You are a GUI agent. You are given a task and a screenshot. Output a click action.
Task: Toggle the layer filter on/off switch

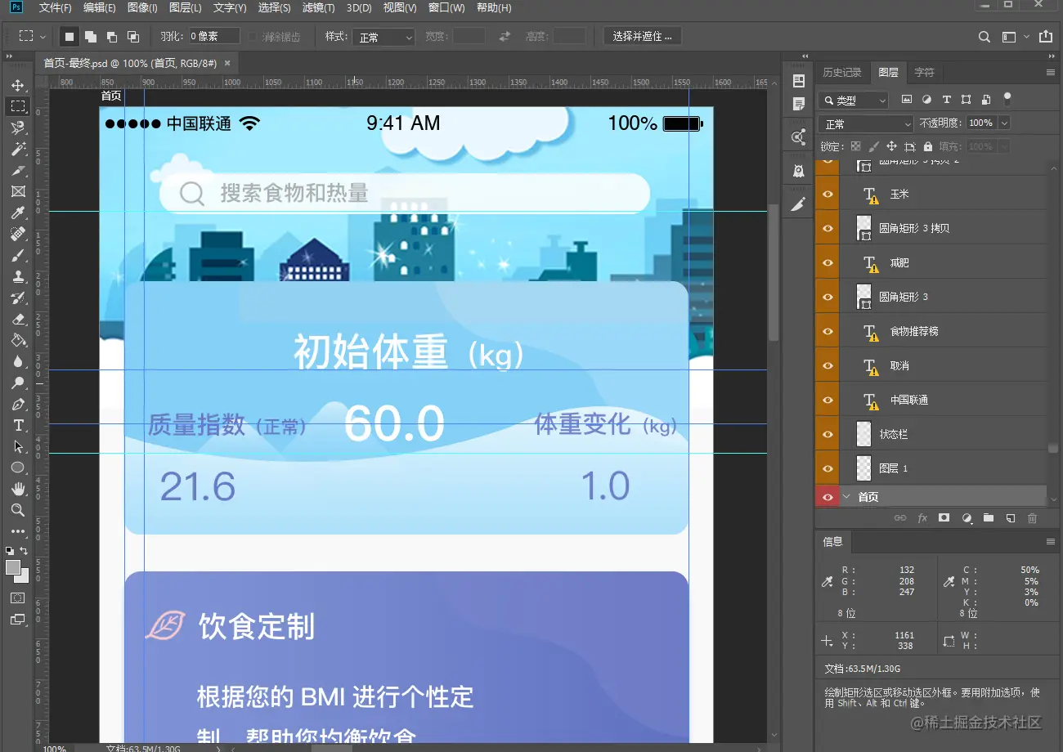point(1007,99)
